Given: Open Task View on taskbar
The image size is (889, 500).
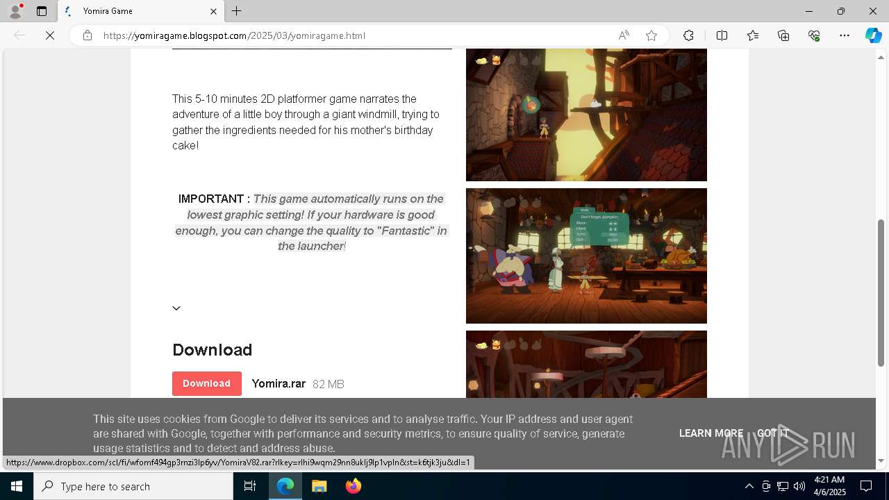Looking at the screenshot, I should click(250, 486).
